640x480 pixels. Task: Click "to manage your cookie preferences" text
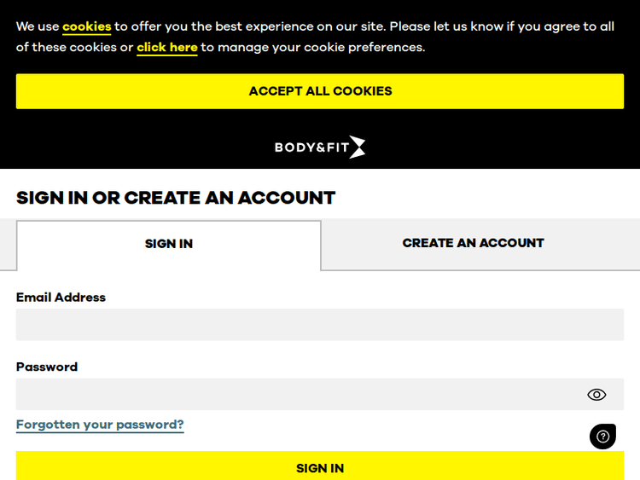(x=312, y=47)
